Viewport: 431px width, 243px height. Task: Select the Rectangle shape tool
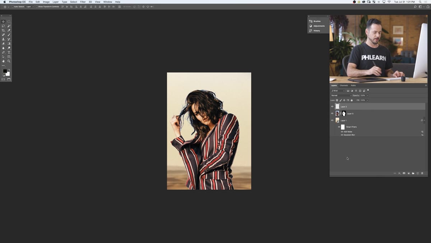(x=9, y=57)
